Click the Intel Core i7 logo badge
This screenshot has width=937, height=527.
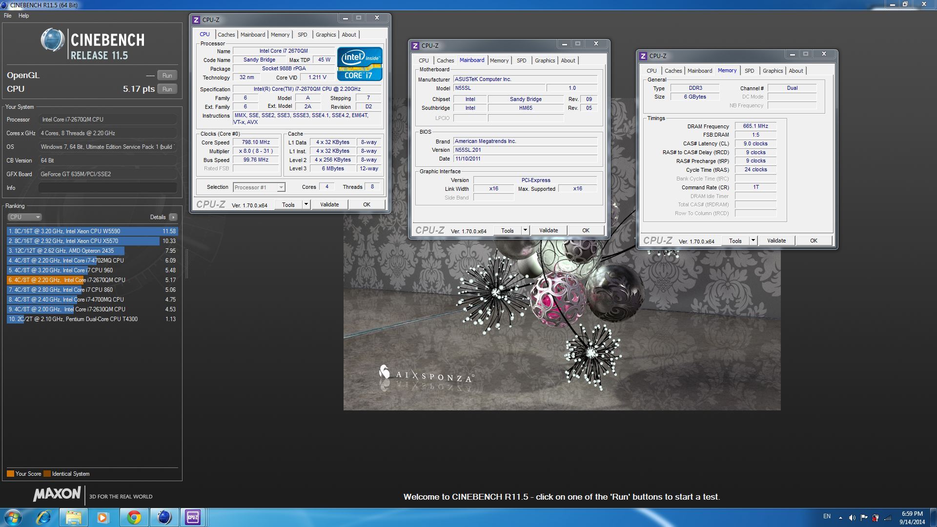coord(360,64)
